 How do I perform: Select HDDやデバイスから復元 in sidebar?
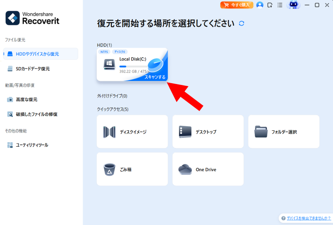(40, 54)
